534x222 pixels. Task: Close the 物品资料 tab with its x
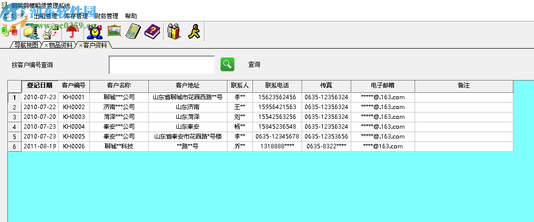click(x=46, y=45)
